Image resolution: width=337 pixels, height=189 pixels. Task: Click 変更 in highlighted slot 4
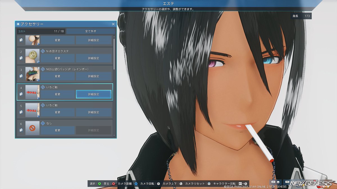(x=58, y=94)
